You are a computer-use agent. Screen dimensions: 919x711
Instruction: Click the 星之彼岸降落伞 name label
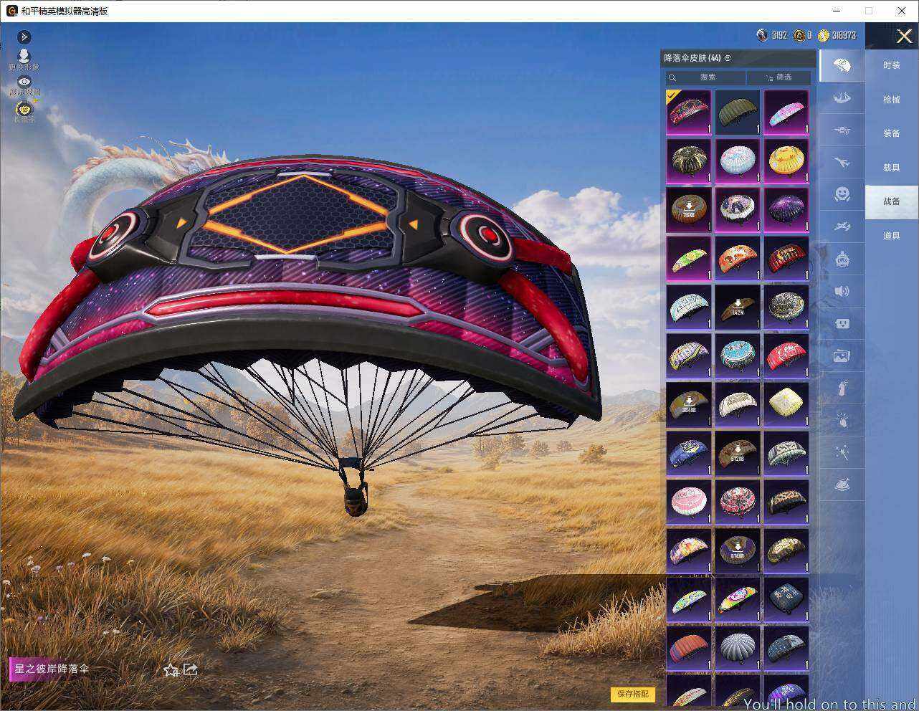(52, 669)
